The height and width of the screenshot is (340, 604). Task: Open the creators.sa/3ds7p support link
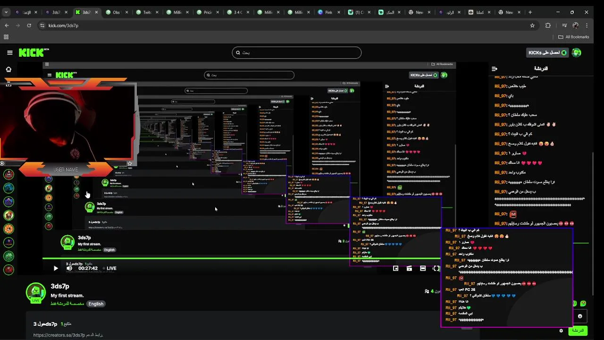click(59, 335)
